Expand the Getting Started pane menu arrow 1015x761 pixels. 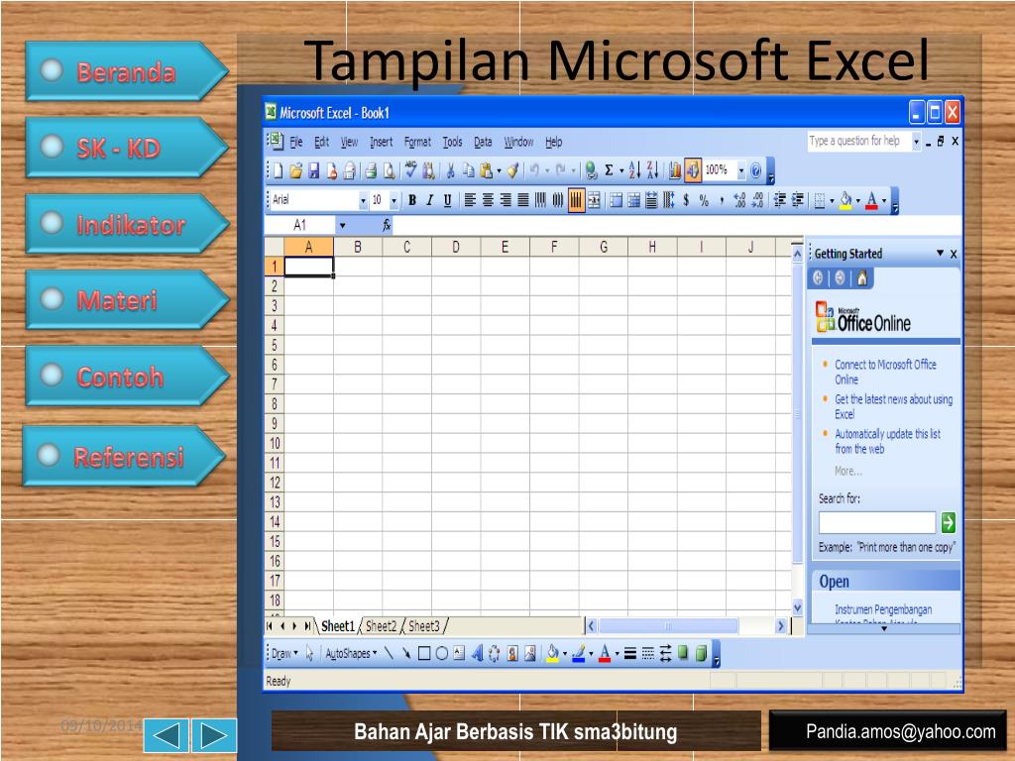[940, 253]
